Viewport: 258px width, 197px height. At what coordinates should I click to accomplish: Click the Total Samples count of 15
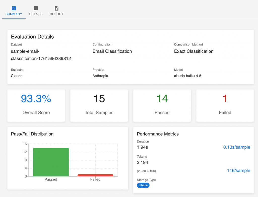pos(99,99)
